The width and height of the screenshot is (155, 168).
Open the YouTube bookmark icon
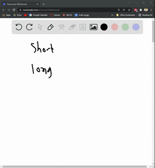(x=25, y=15)
